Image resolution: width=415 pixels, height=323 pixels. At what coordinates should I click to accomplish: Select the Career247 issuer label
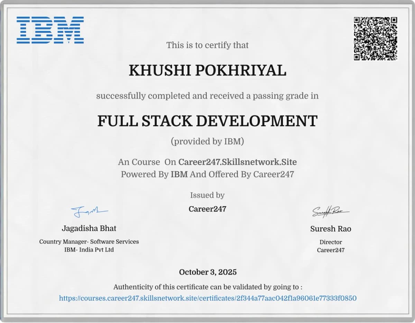(207, 209)
